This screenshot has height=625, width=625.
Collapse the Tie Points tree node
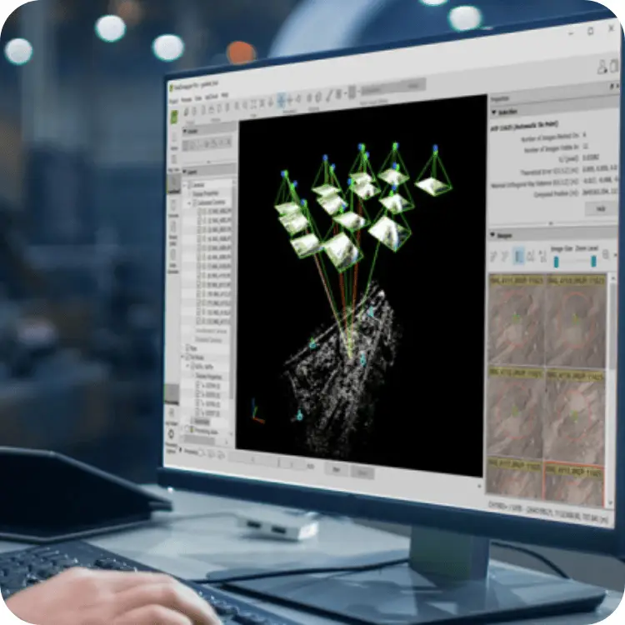(183, 357)
